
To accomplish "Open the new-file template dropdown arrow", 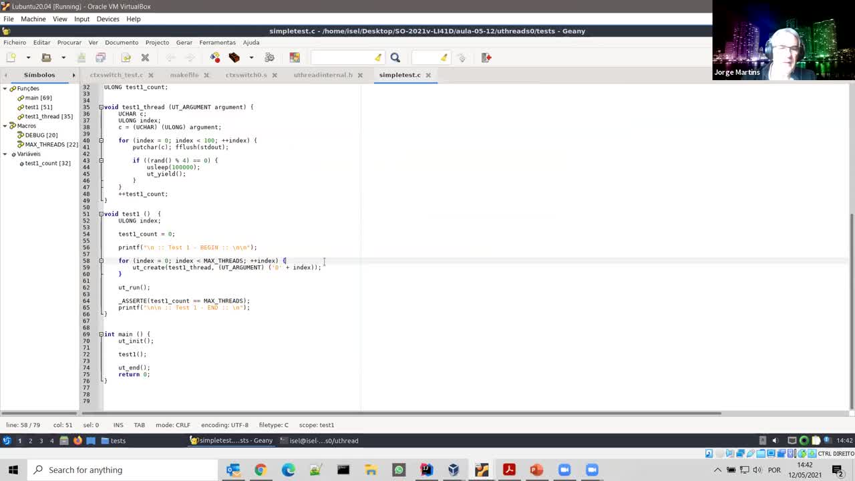I will pyautogui.click(x=28, y=57).
